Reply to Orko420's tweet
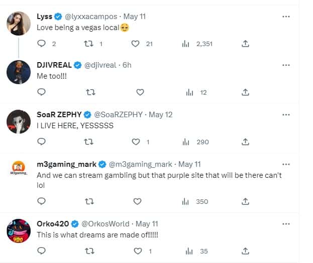Viewport: 313px width, 263px height. pyautogui.click(x=42, y=250)
